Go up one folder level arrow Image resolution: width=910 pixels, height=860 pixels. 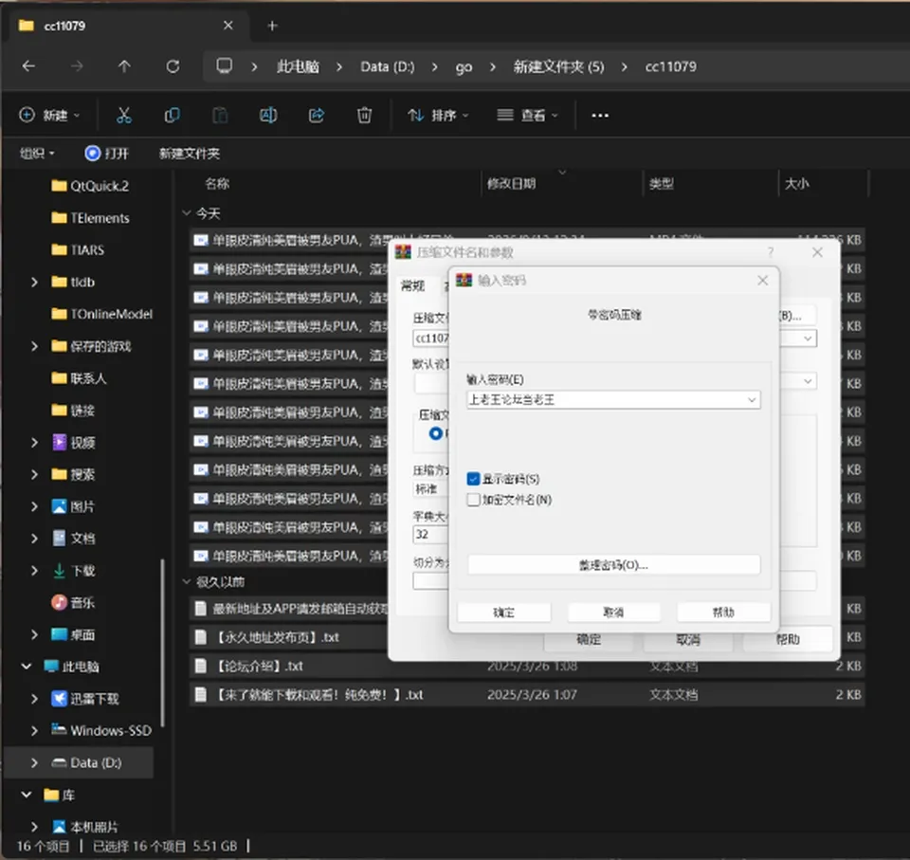(124, 66)
